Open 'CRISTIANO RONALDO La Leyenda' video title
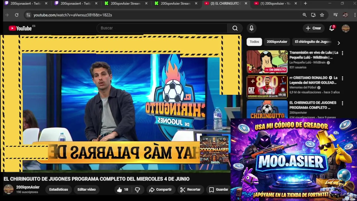The width and height of the screenshot is (357, 201). pos(313,80)
